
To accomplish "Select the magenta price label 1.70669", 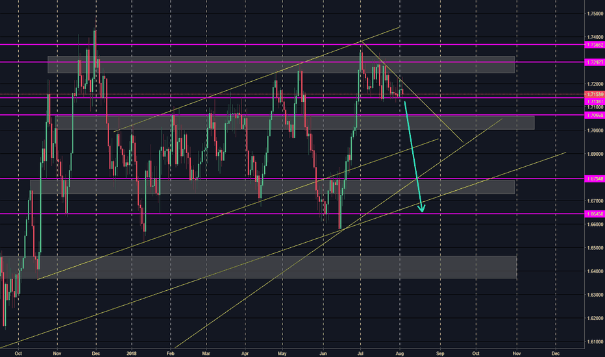I will point(595,115).
